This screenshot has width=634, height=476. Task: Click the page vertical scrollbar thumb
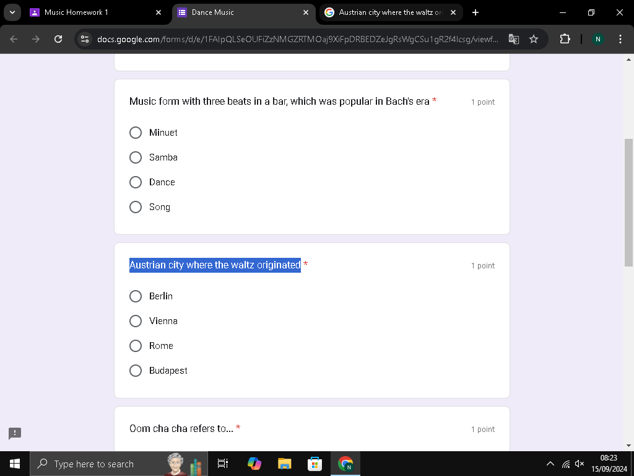click(628, 203)
